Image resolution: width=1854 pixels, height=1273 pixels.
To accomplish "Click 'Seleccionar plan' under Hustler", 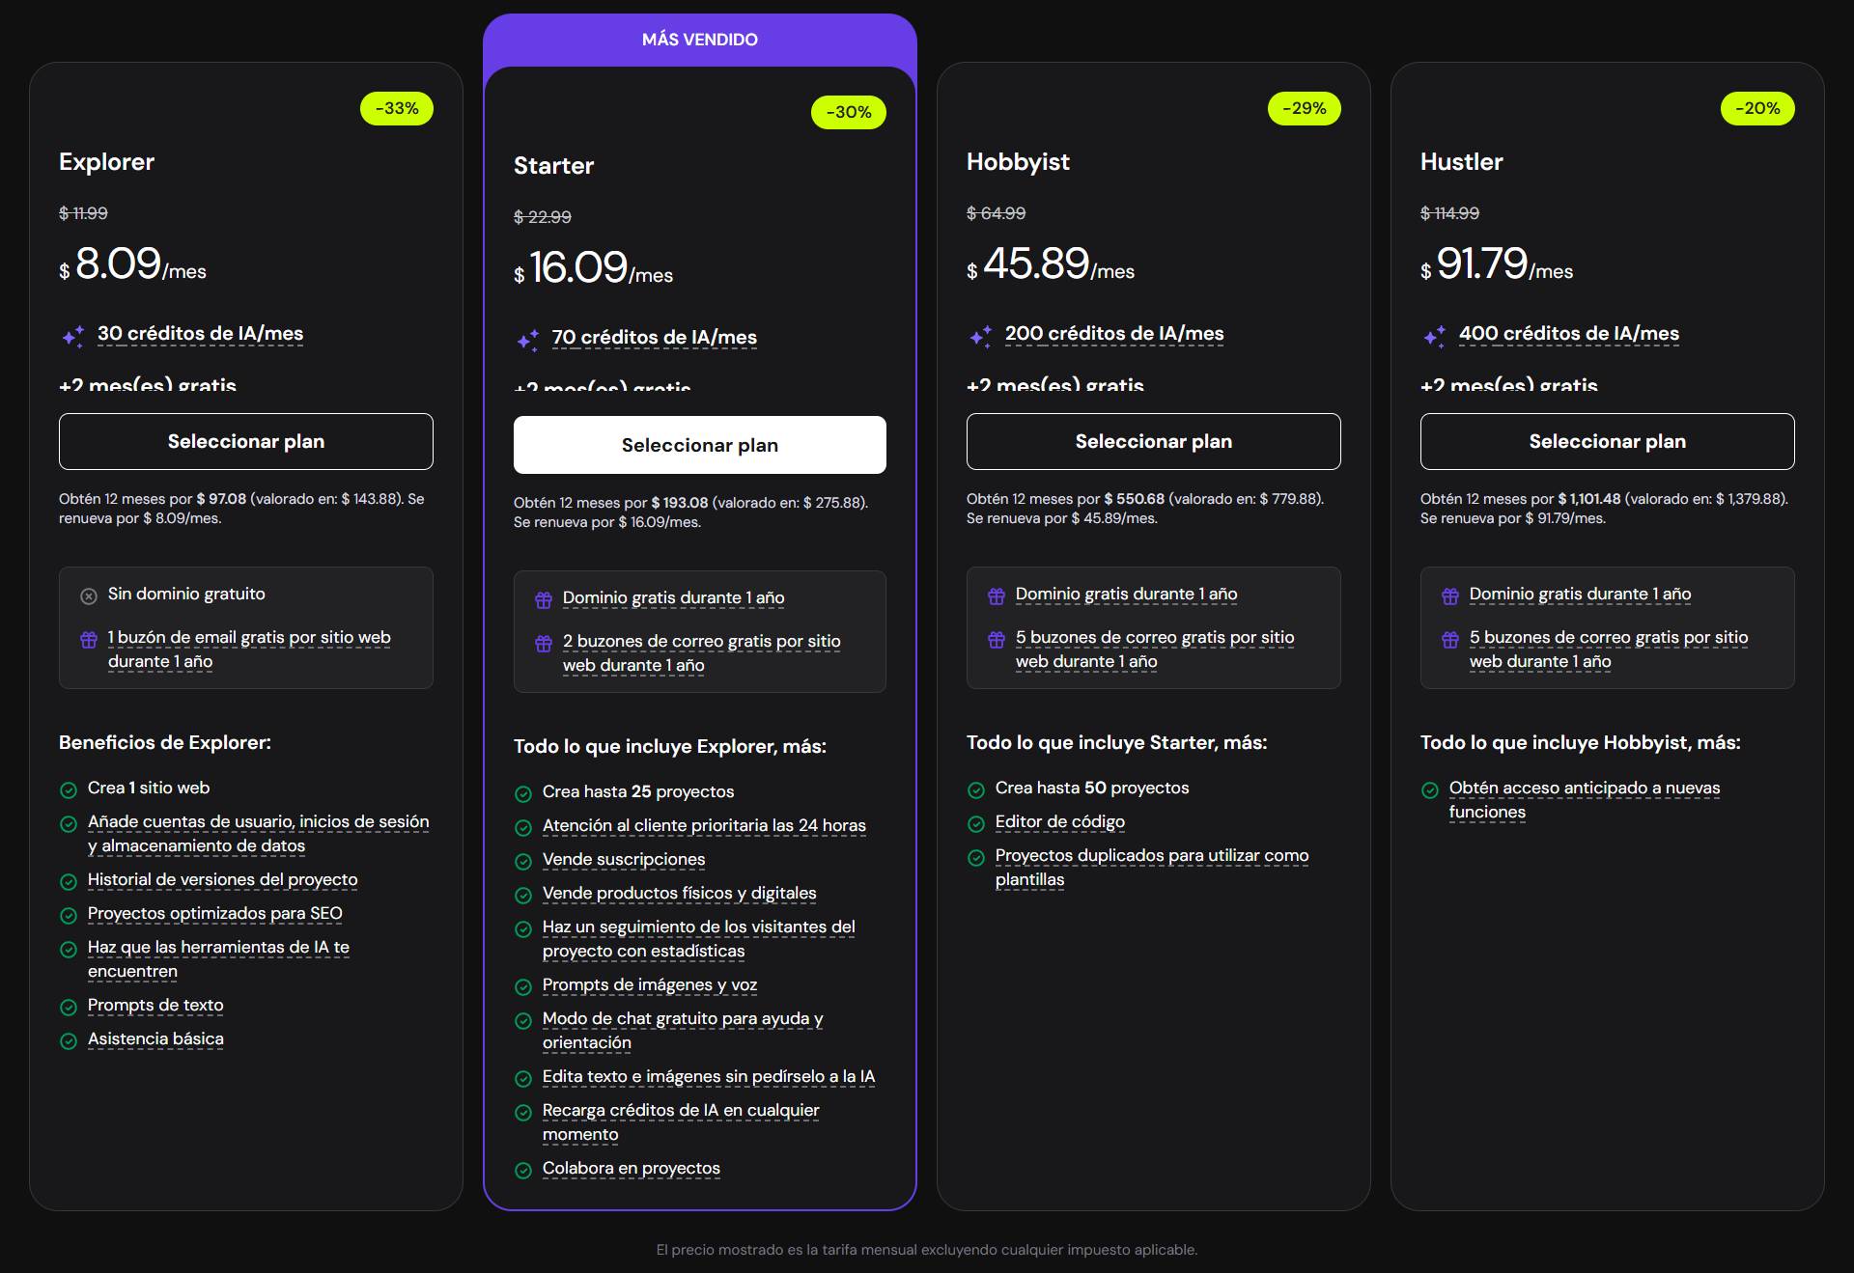I will pyautogui.click(x=1607, y=441).
